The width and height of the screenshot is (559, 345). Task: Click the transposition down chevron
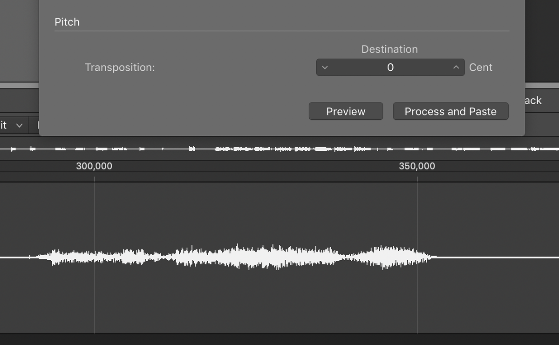[x=325, y=67]
